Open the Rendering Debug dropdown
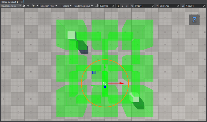The image size is (207, 122). (x=83, y=6)
